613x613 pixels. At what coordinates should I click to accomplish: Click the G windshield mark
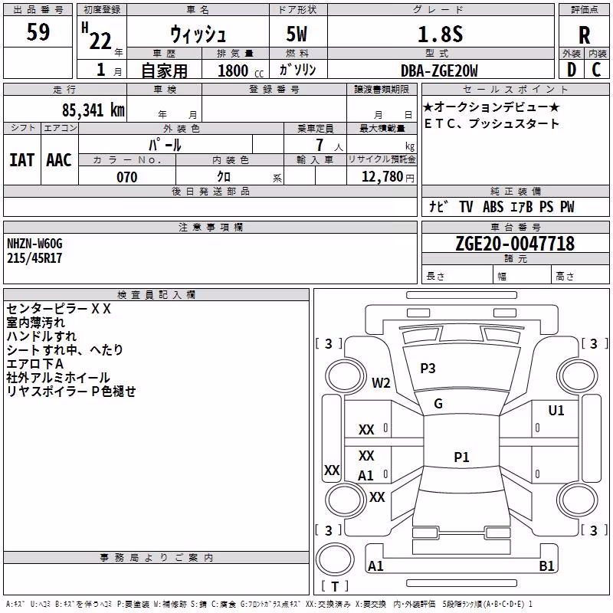point(438,404)
